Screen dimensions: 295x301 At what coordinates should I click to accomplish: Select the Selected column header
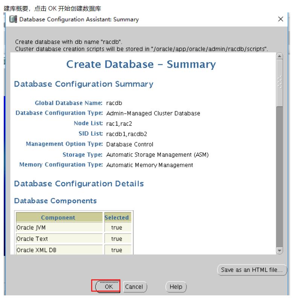coord(118,217)
